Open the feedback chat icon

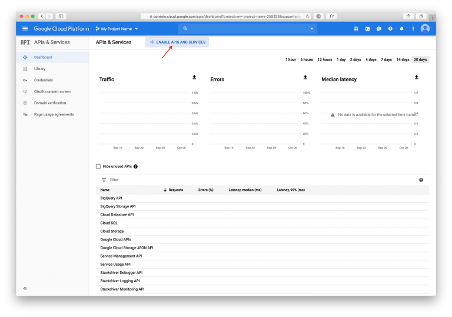click(379, 29)
